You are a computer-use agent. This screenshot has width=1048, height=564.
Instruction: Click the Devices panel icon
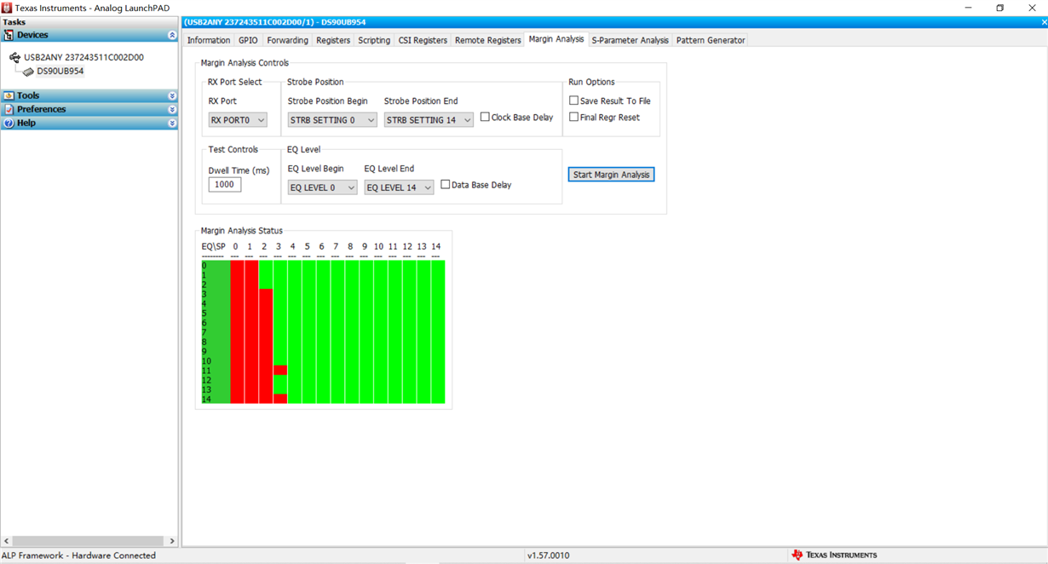pyautogui.click(x=9, y=35)
